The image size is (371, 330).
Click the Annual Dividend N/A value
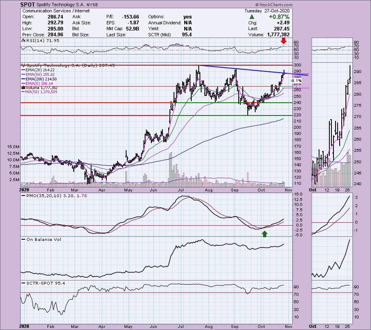(188, 23)
